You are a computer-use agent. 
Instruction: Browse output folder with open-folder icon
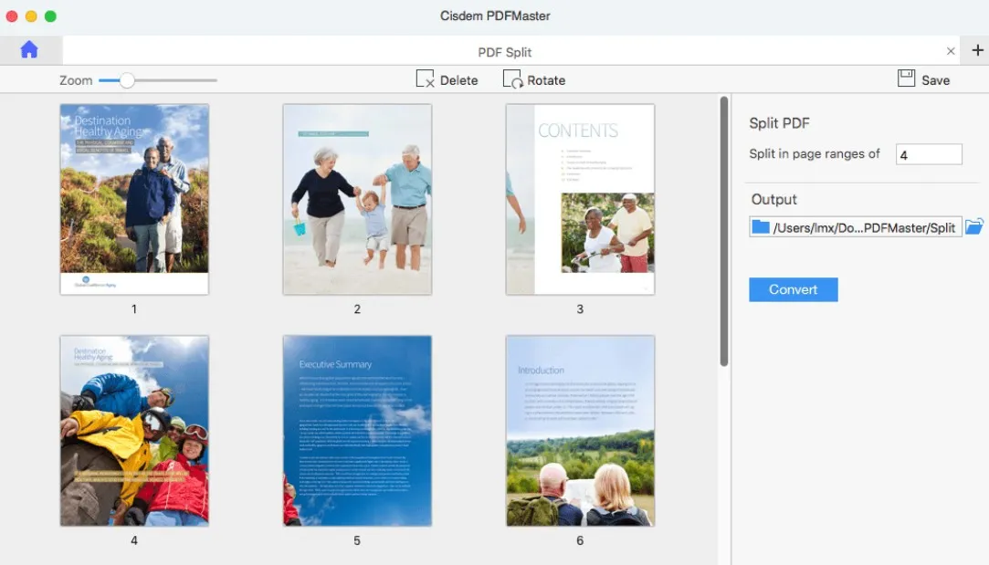[x=973, y=226]
